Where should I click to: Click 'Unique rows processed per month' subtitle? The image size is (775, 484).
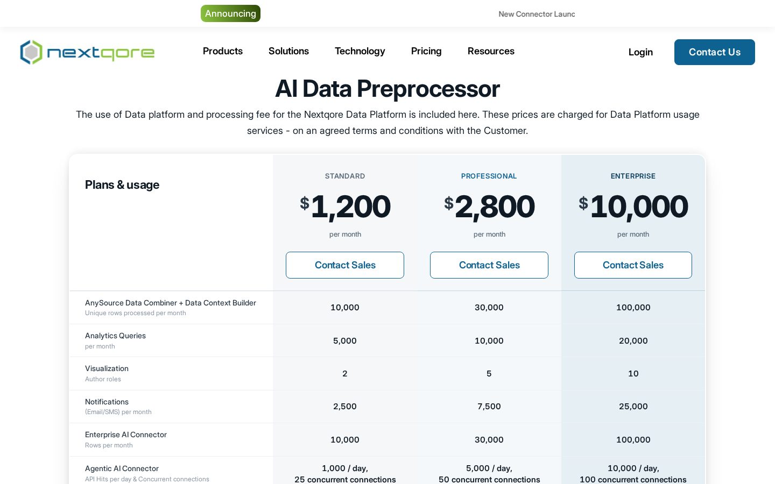click(136, 313)
